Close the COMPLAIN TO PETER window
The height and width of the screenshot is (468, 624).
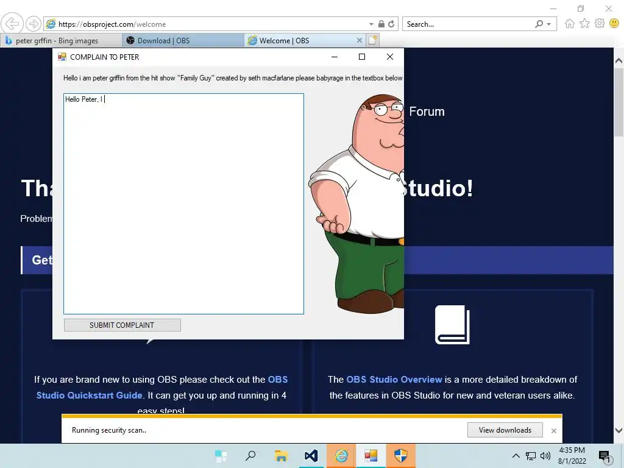coord(390,57)
